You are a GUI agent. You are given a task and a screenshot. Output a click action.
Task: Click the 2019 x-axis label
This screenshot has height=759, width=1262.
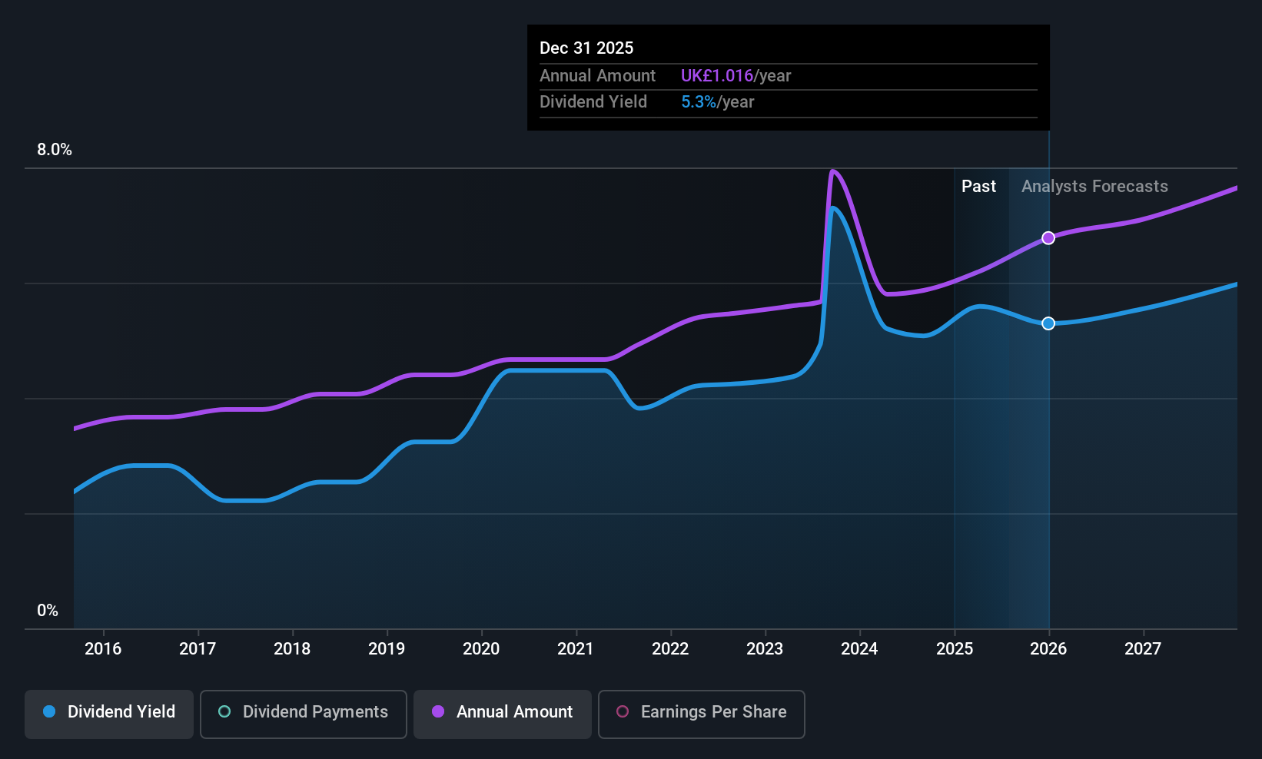[387, 649]
